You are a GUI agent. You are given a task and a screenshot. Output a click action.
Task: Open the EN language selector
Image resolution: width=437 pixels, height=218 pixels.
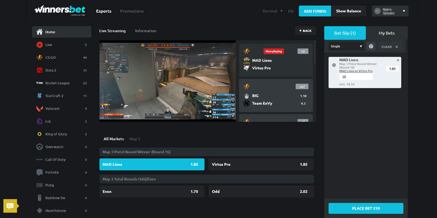point(291,11)
